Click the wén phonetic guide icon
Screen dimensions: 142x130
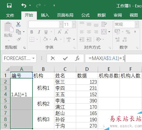pos(69,39)
